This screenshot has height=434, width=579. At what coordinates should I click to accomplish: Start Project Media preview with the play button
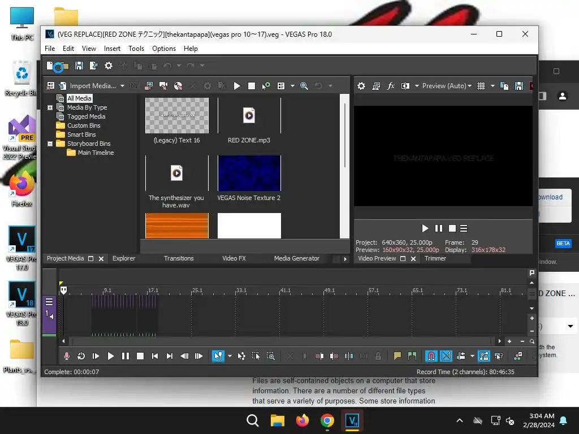(x=237, y=86)
